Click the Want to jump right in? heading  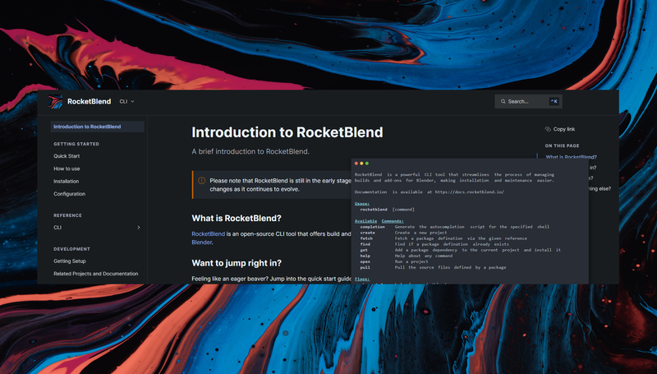(x=237, y=263)
